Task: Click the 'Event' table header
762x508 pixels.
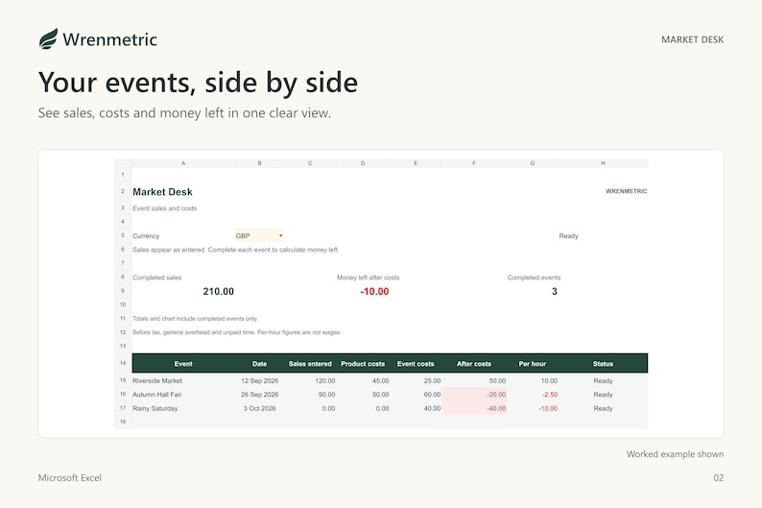Action: pyautogui.click(x=183, y=364)
